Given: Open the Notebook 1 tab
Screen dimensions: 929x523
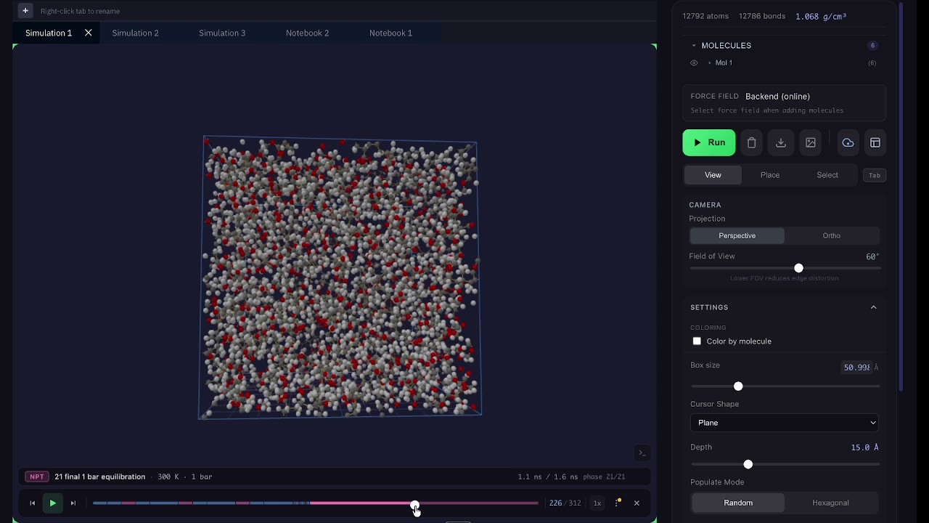Looking at the screenshot, I should (x=390, y=33).
